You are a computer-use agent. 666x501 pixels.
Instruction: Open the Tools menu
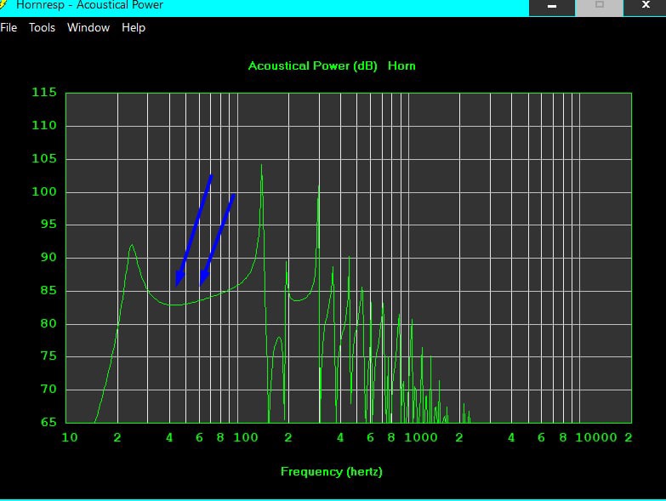[42, 27]
